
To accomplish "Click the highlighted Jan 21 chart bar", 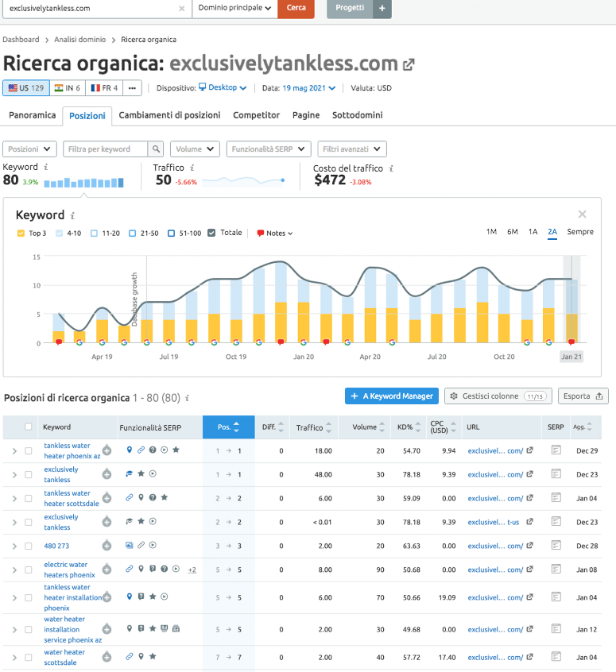I will [x=571, y=311].
